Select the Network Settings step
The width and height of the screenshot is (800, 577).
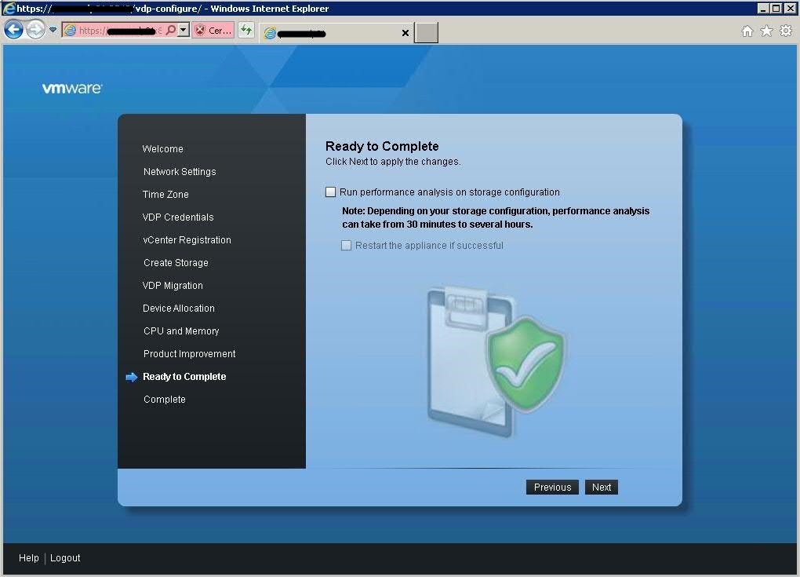click(180, 172)
